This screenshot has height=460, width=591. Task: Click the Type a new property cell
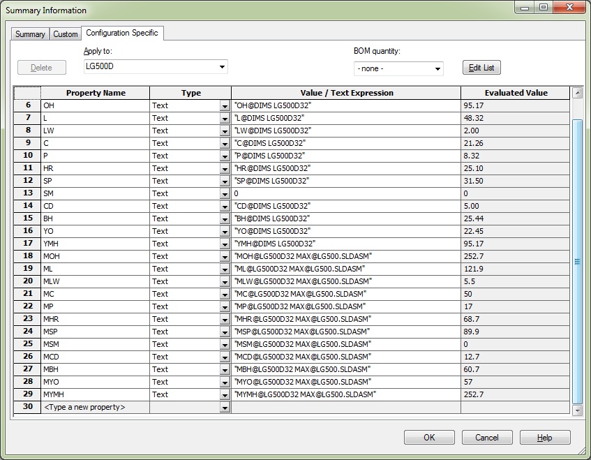pyautogui.click(x=96, y=407)
